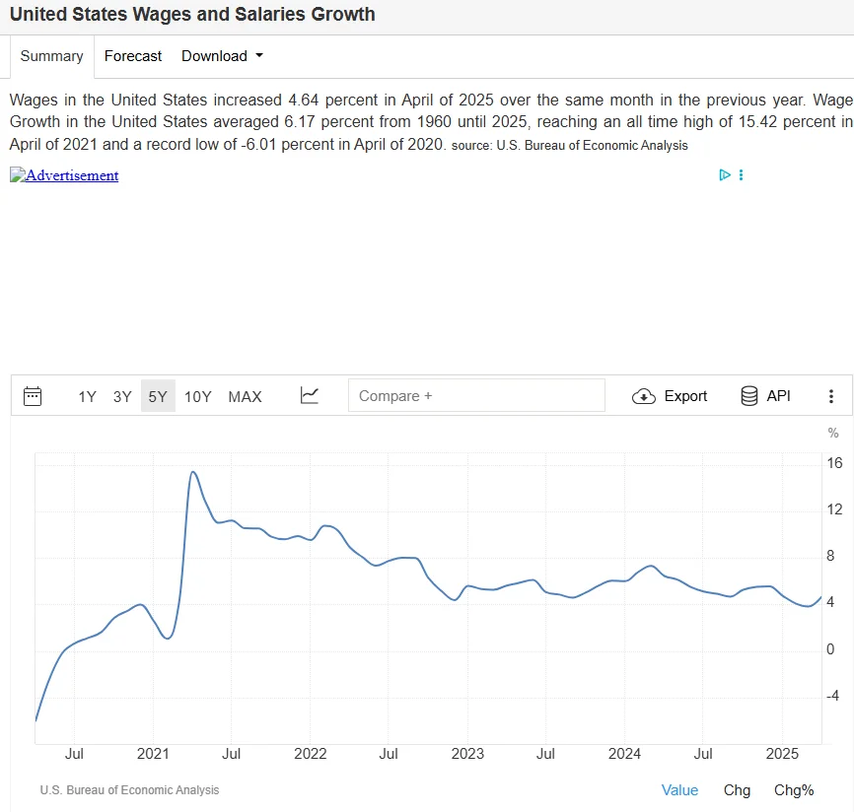The width and height of the screenshot is (854, 812).
Task: Select the 5Y highlighted range control
Action: click(157, 396)
